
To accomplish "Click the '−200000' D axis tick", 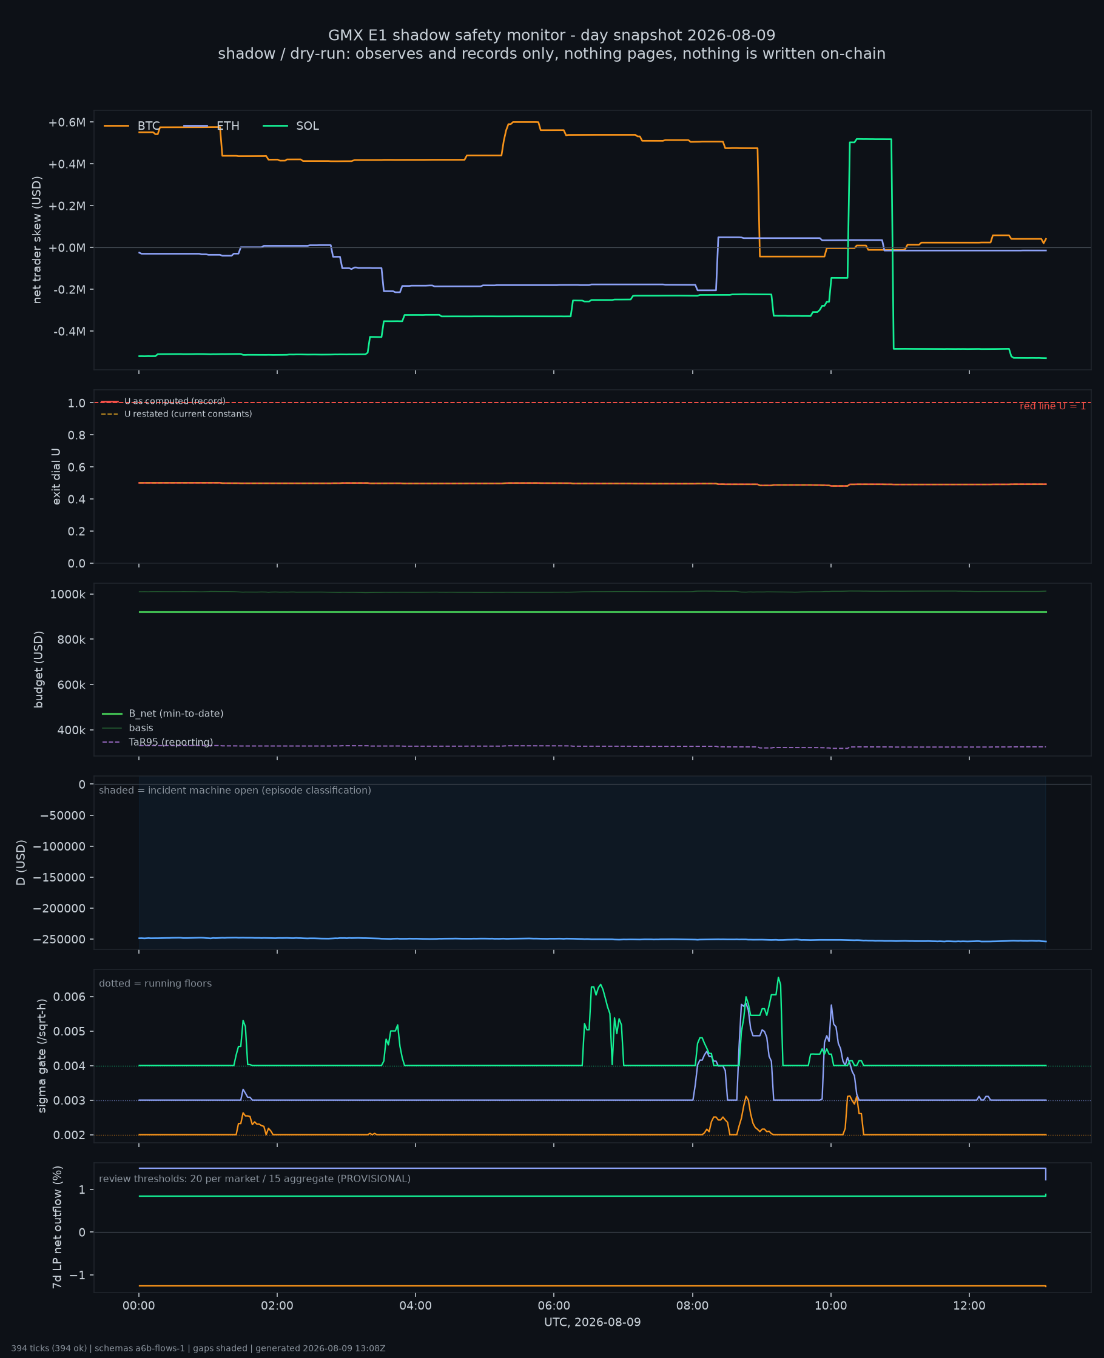I will [59, 909].
